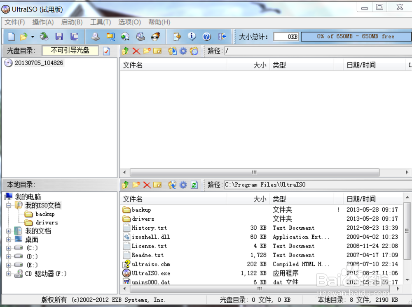The height and width of the screenshot is (307, 412).
Task: Click the Open CD/DVD green-arrow icon
Action: click(x=44, y=37)
